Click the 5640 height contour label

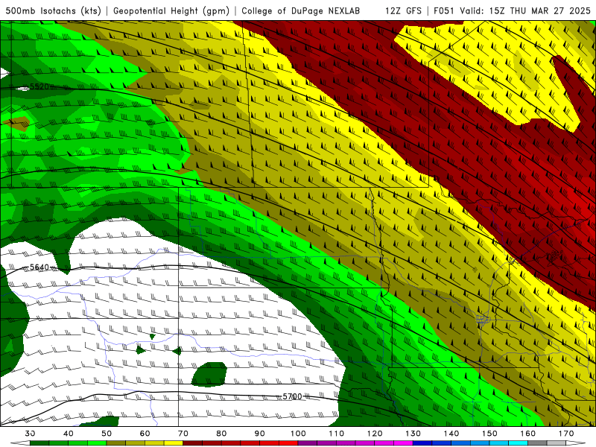pyautogui.click(x=39, y=267)
